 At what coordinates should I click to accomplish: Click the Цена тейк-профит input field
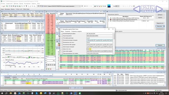(100, 51)
